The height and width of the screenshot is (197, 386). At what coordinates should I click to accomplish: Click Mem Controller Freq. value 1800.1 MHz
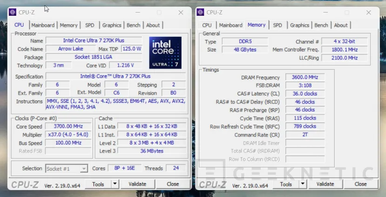[x=345, y=50]
